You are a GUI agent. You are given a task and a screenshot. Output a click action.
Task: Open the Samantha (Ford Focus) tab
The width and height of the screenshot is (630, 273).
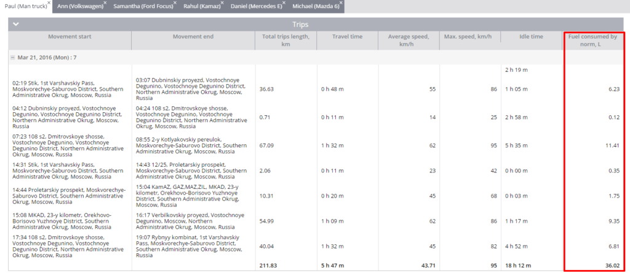(143, 6)
